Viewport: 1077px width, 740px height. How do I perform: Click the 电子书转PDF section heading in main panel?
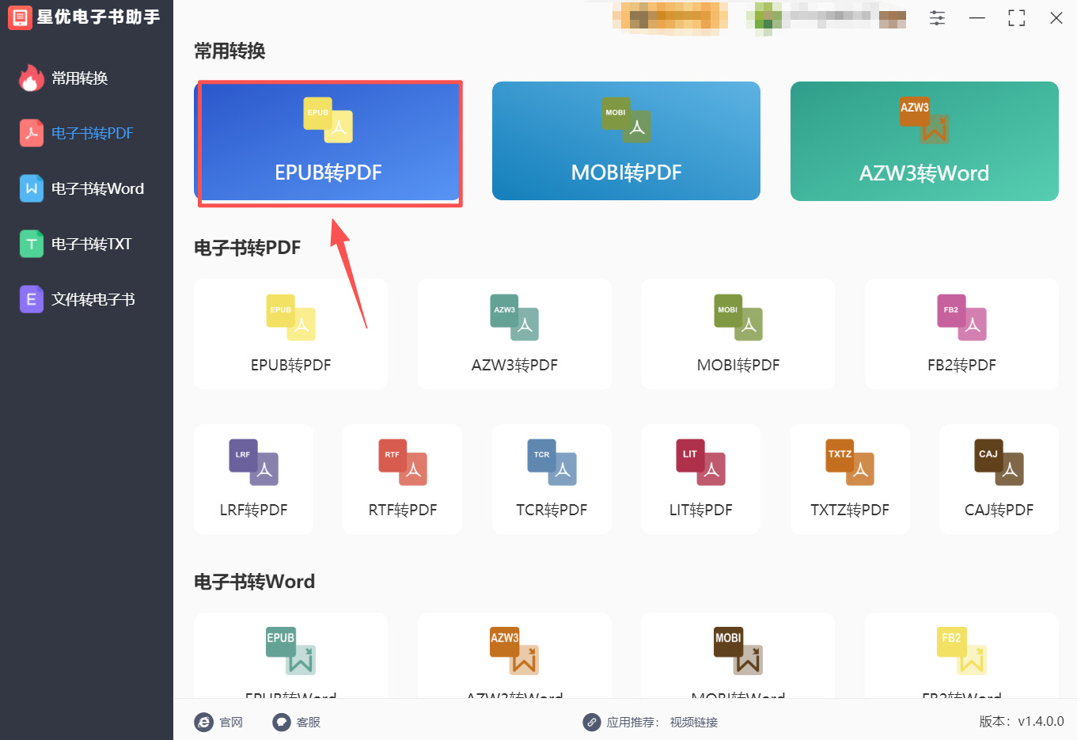click(247, 248)
